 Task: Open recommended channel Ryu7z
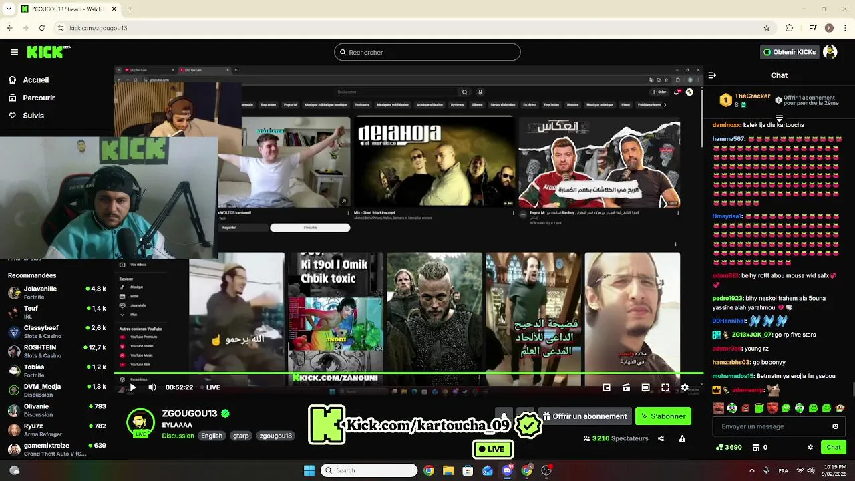click(57, 430)
